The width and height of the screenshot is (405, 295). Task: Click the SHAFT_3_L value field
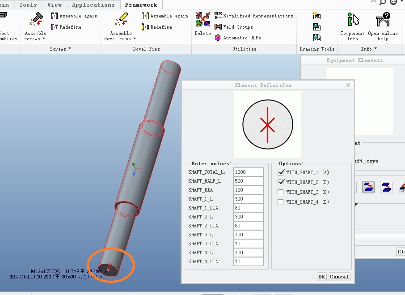coord(249,235)
